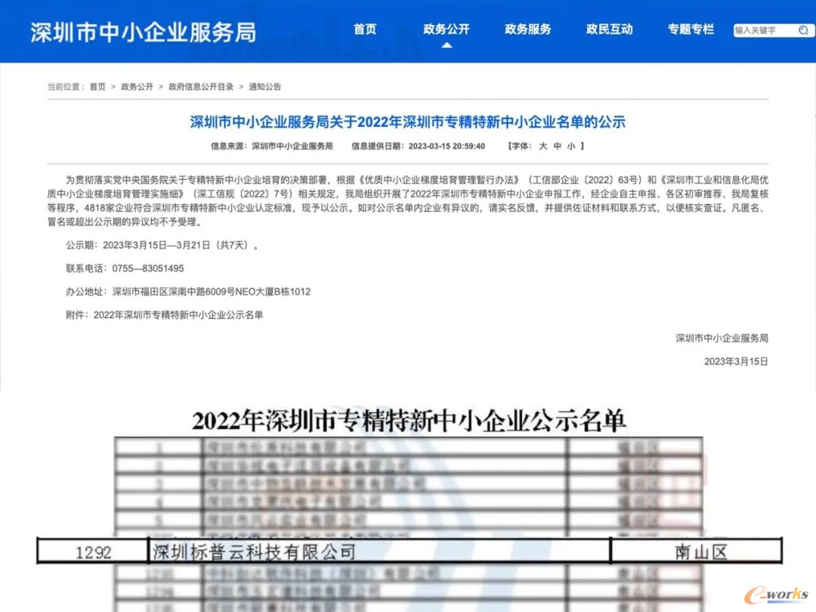Click the search magnifier icon
The height and width of the screenshot is (612, 816).
click(803, 30)
